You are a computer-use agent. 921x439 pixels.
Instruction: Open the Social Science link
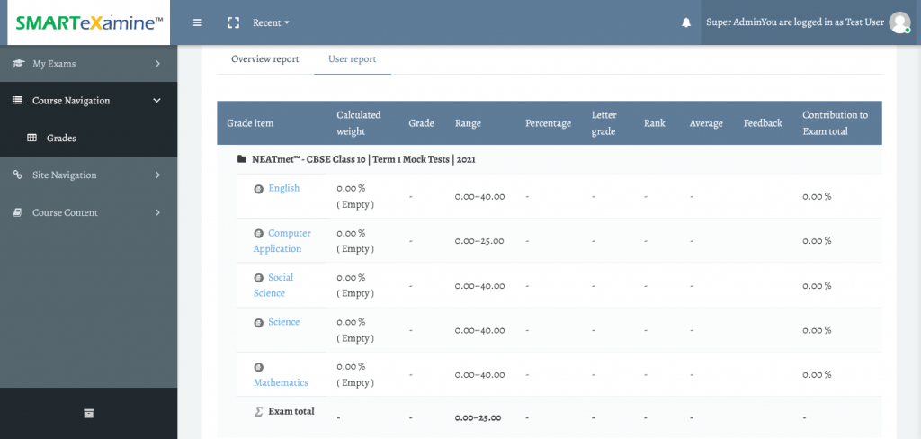tap(273, 285)
